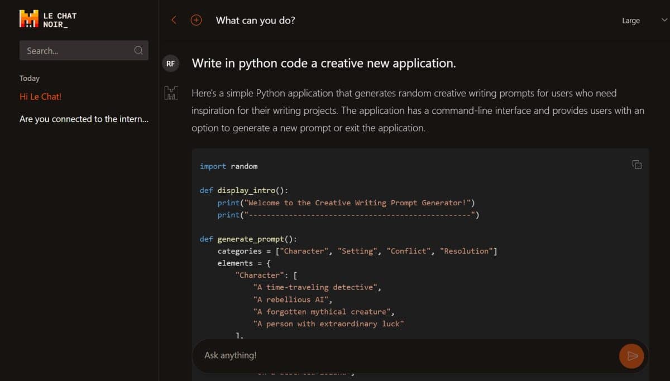Click the user message about python code
670x381 pixels.
point(324,64)
